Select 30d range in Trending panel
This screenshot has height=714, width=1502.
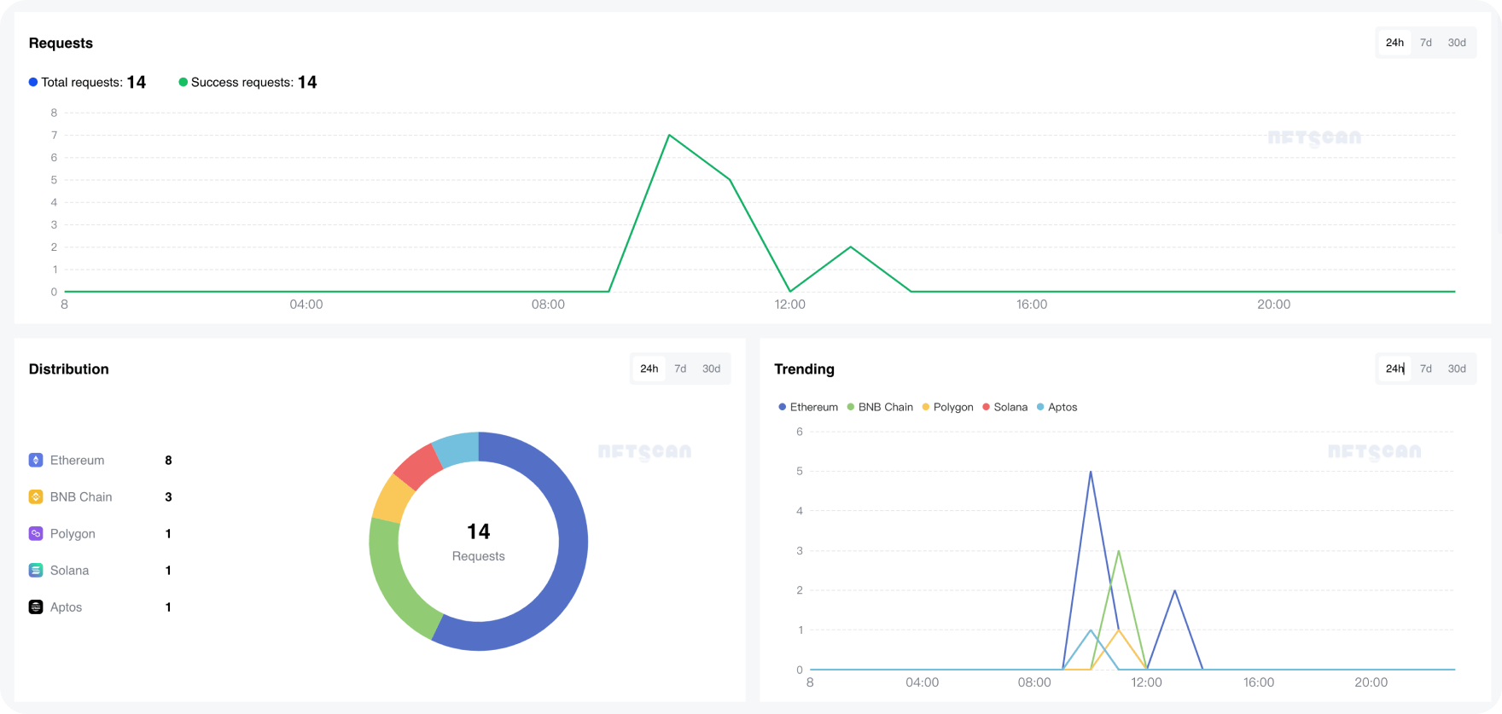pos(1457,369)
